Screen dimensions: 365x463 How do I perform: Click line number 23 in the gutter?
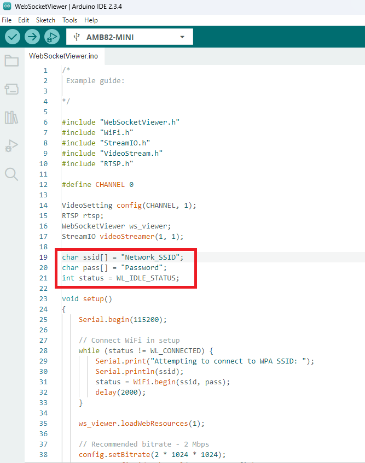(44, 299)
